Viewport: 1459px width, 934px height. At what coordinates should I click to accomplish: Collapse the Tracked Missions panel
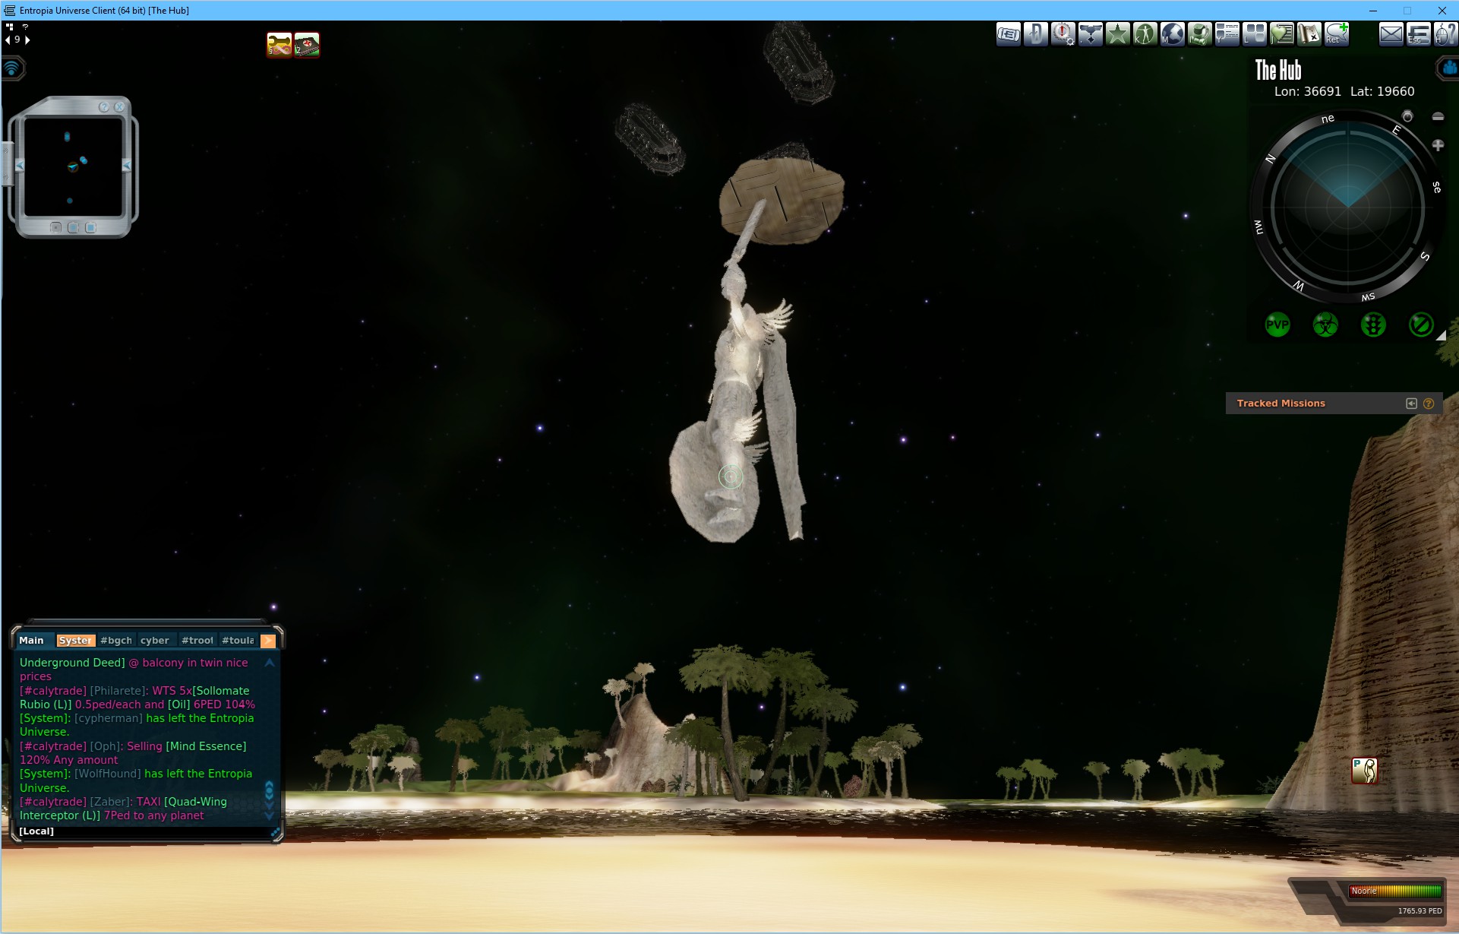tap(1411, 404)
